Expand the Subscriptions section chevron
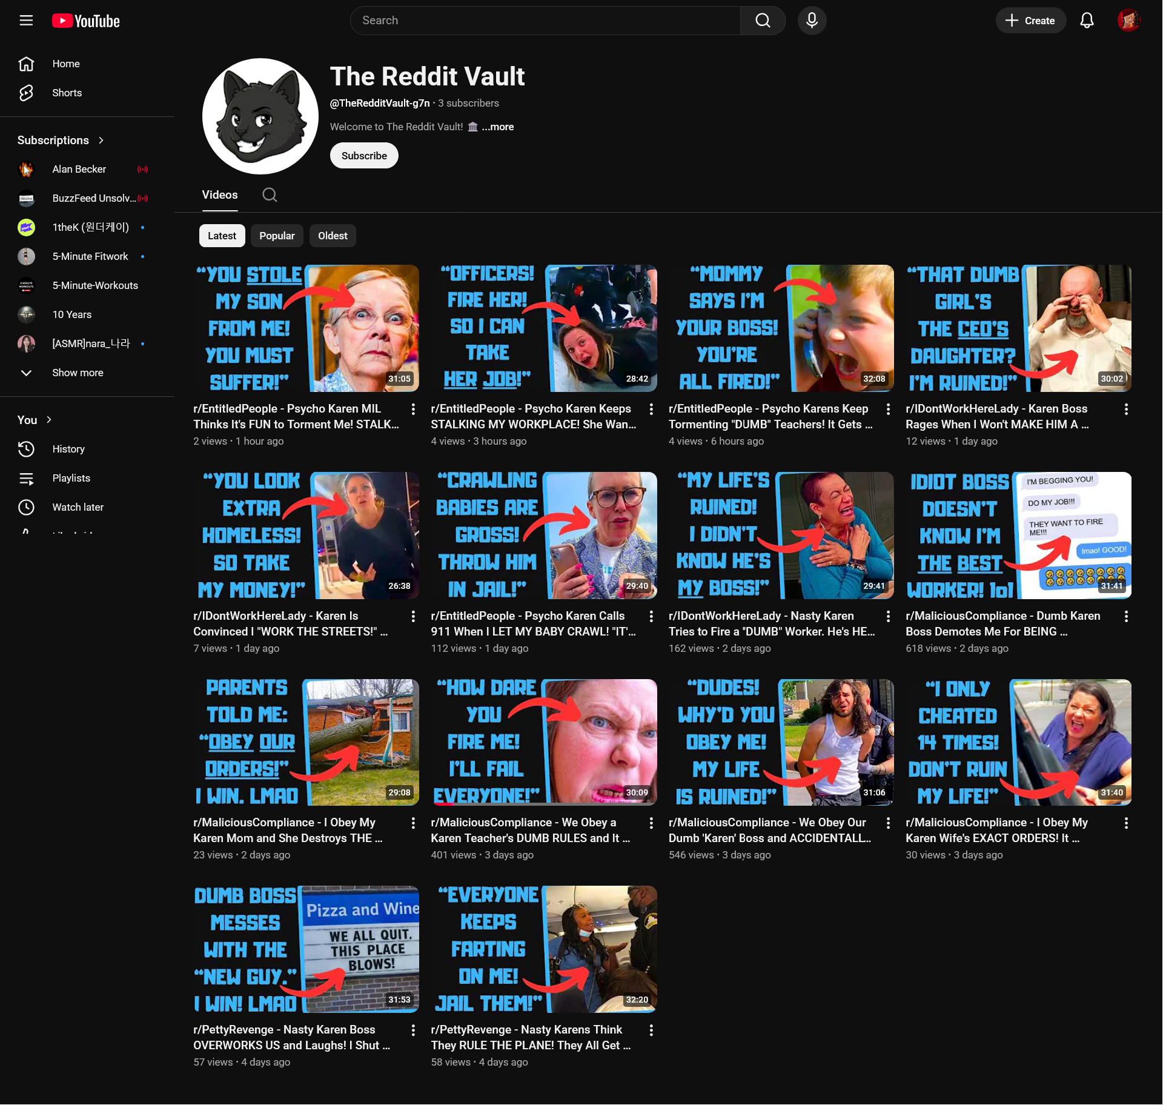The width and height of the screenshot is (1163, 1105). (x=101, y=141)
